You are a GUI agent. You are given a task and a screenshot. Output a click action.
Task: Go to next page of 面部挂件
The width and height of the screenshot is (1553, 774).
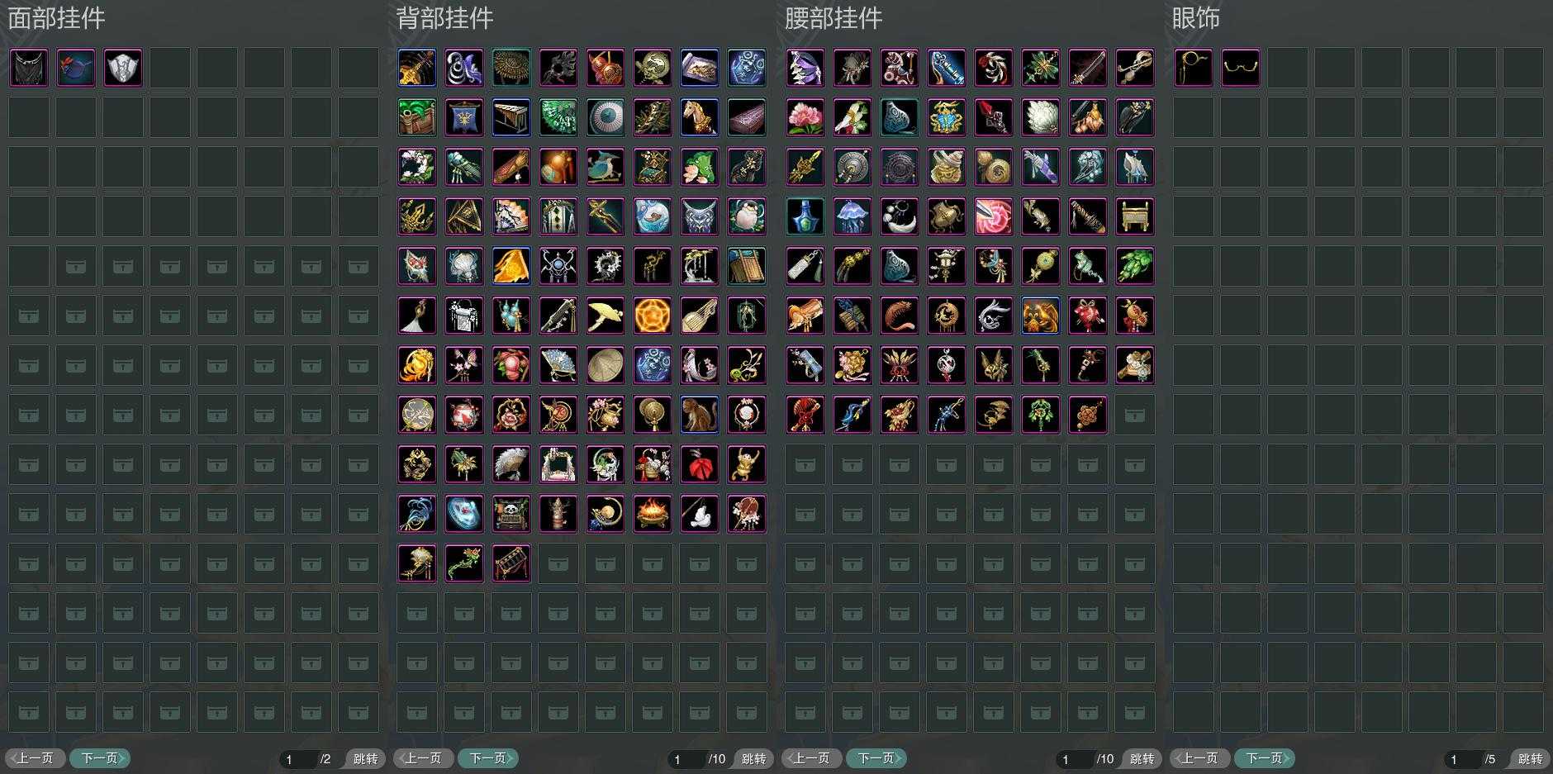pos(100,758)
